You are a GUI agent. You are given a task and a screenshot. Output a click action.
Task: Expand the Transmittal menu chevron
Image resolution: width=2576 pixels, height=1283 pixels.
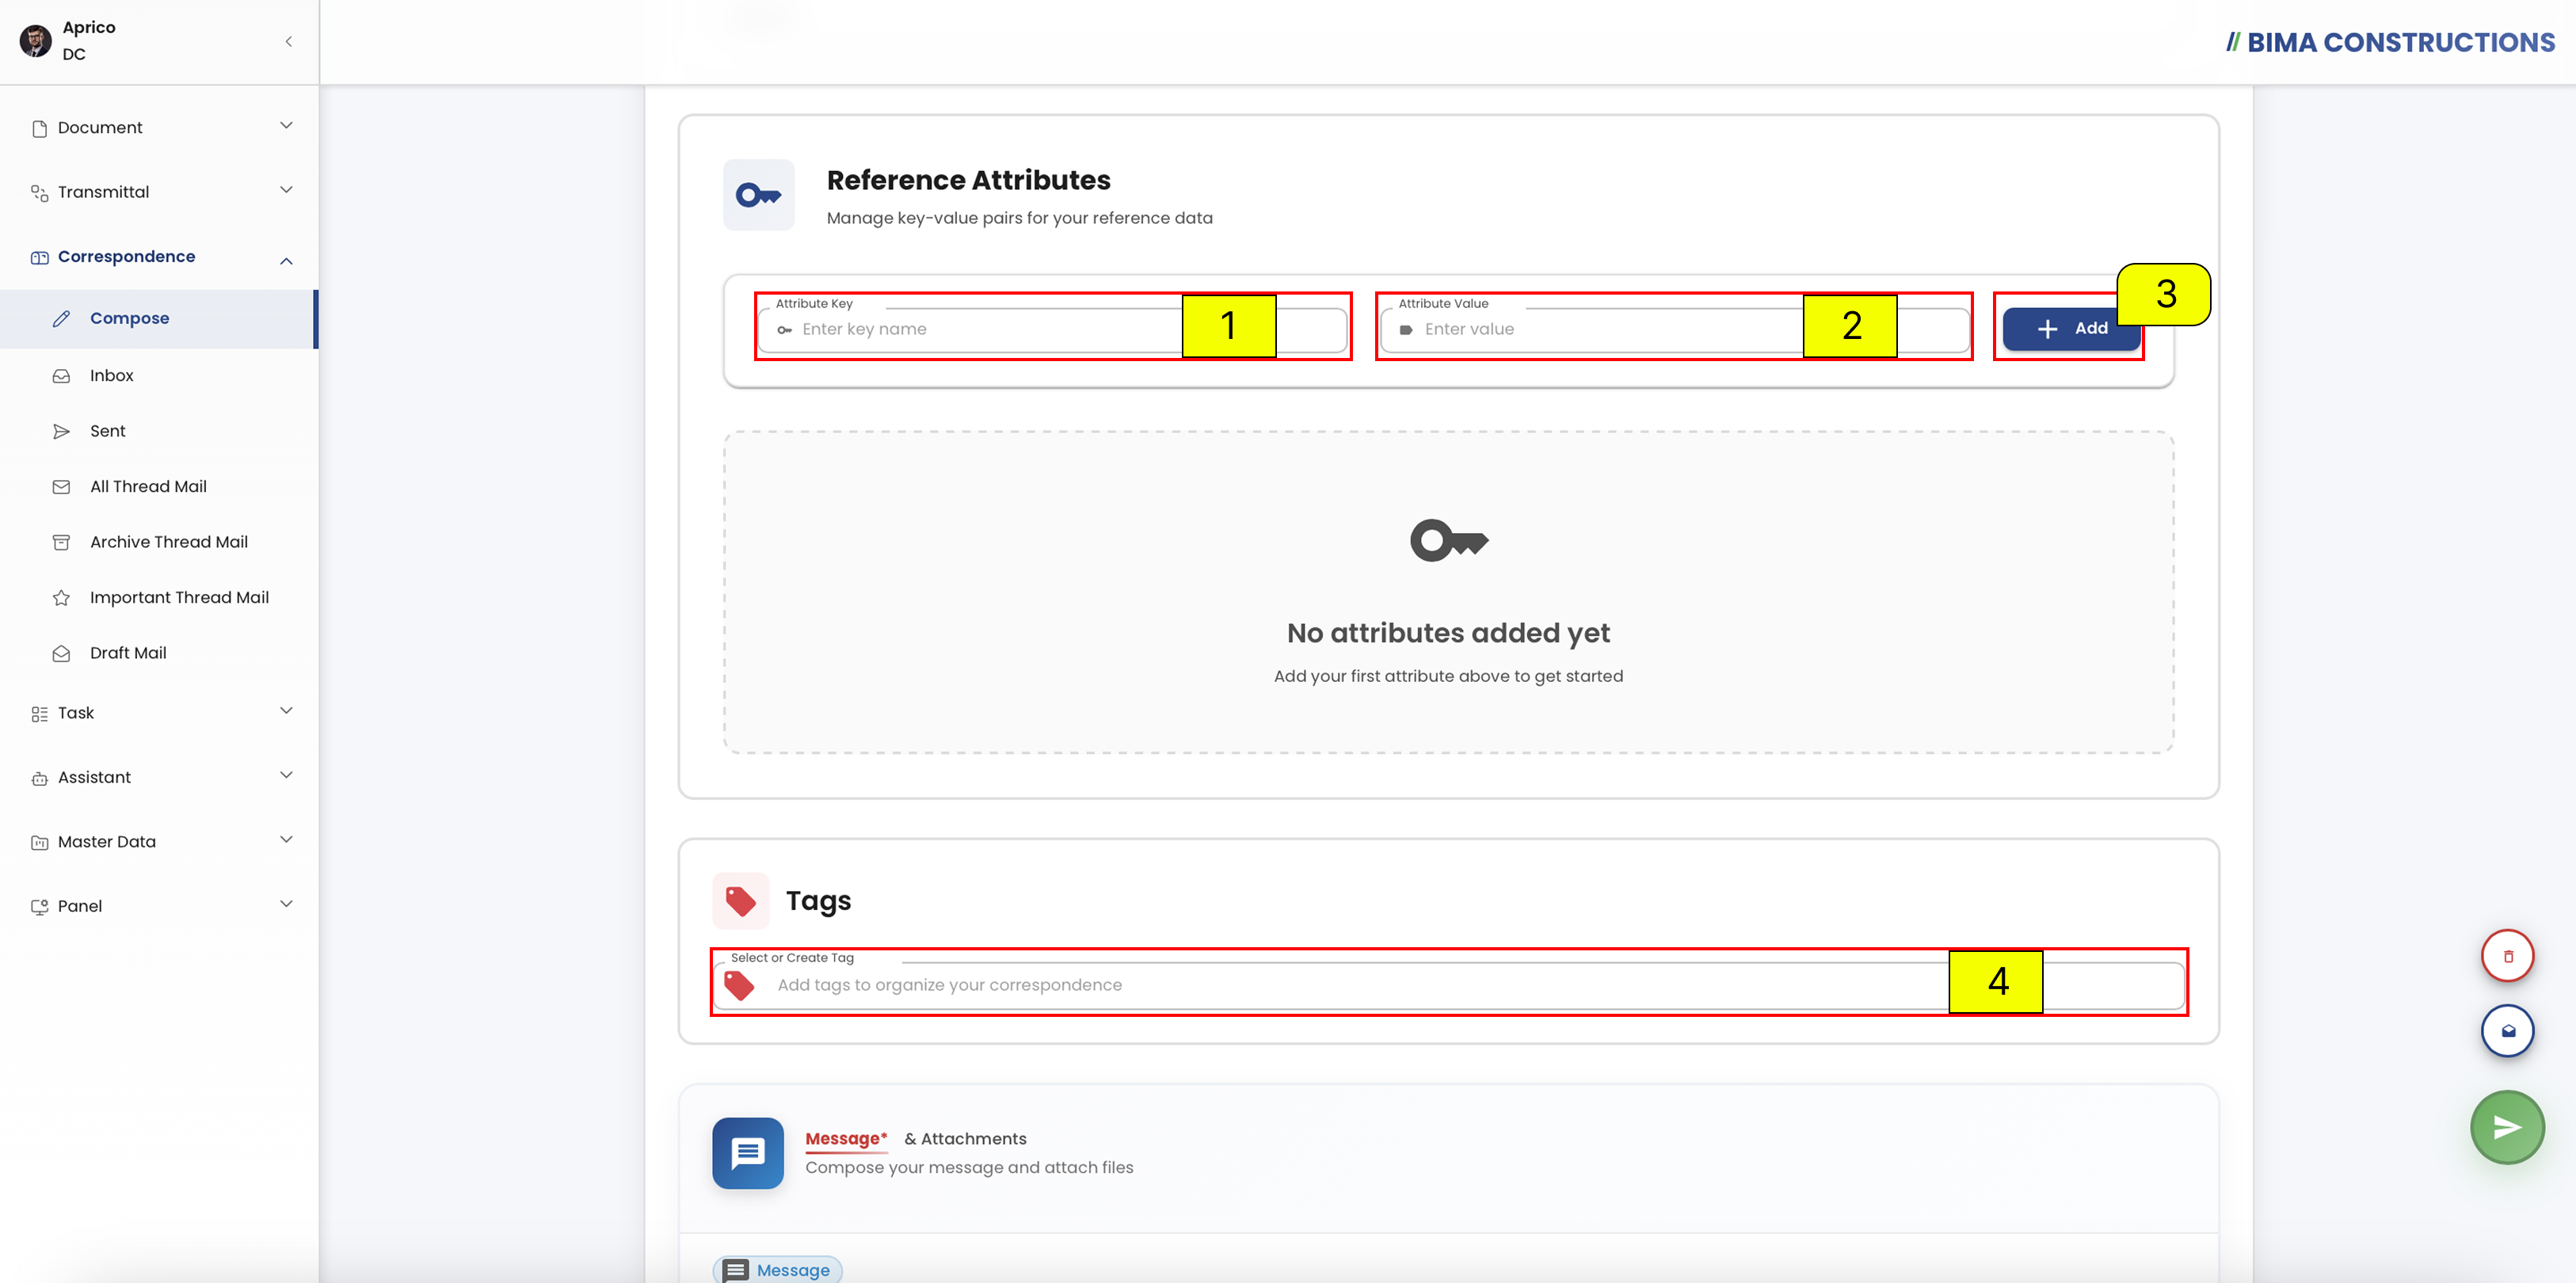click(x=286, y=190)
